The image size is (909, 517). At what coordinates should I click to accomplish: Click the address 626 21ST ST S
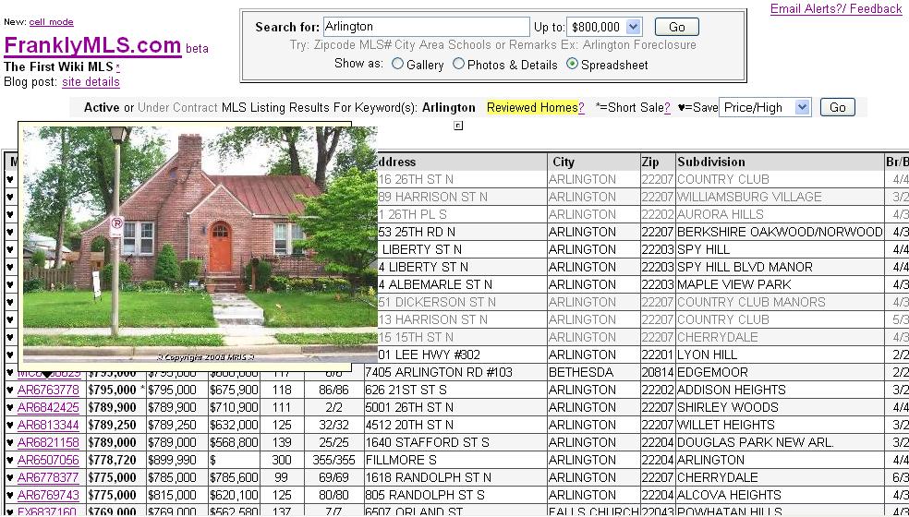406,390
